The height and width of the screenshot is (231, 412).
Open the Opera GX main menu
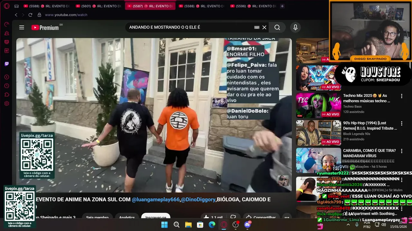[7, 6]
